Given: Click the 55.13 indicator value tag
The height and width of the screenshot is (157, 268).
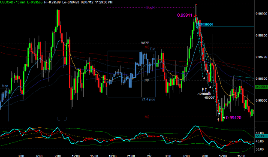Looking at the screenshot, I should [x=261, y=136].
